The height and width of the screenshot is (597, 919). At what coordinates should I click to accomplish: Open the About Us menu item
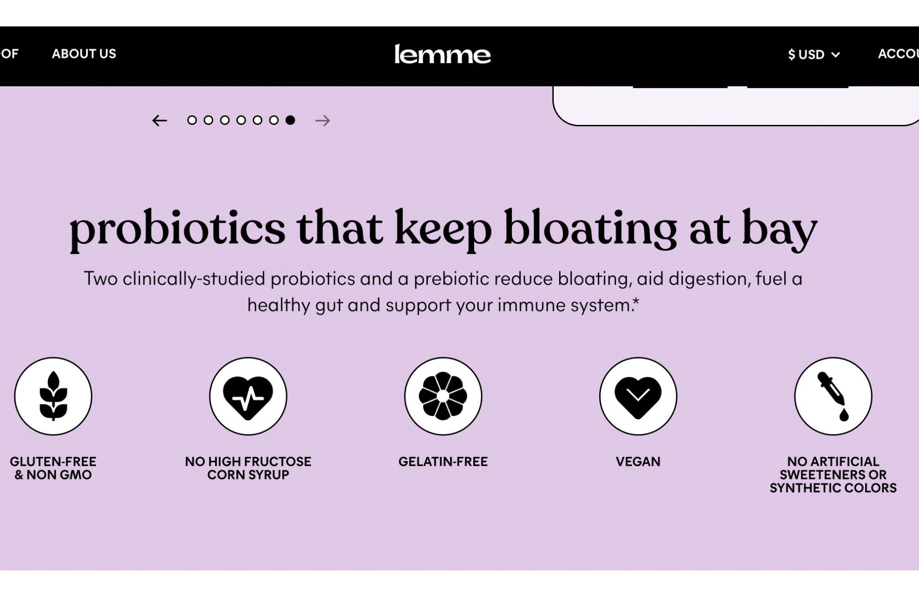click(x=84, y=54)
